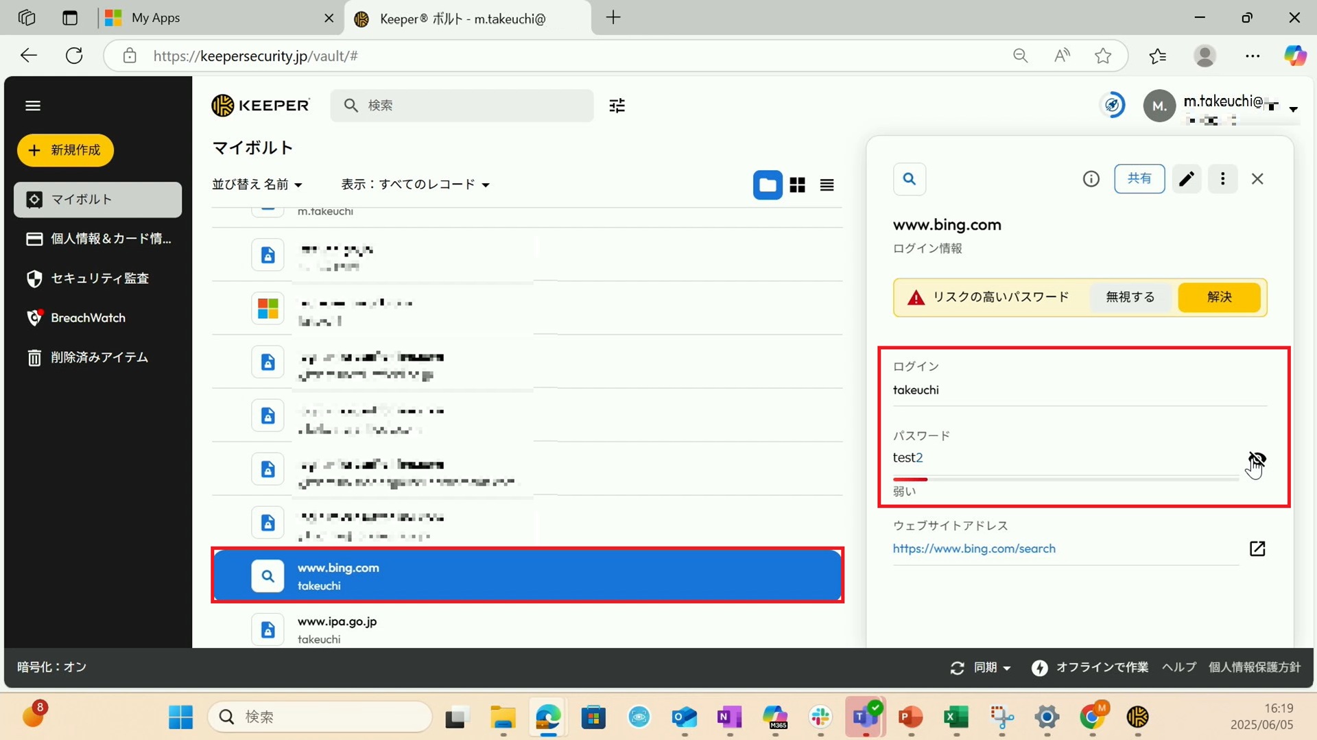Open セキュリティ監査 in the sidebar

(x=99, y=278)
